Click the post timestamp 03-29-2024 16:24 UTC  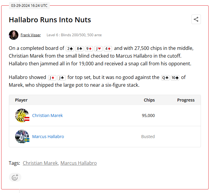tap(29, 5)
